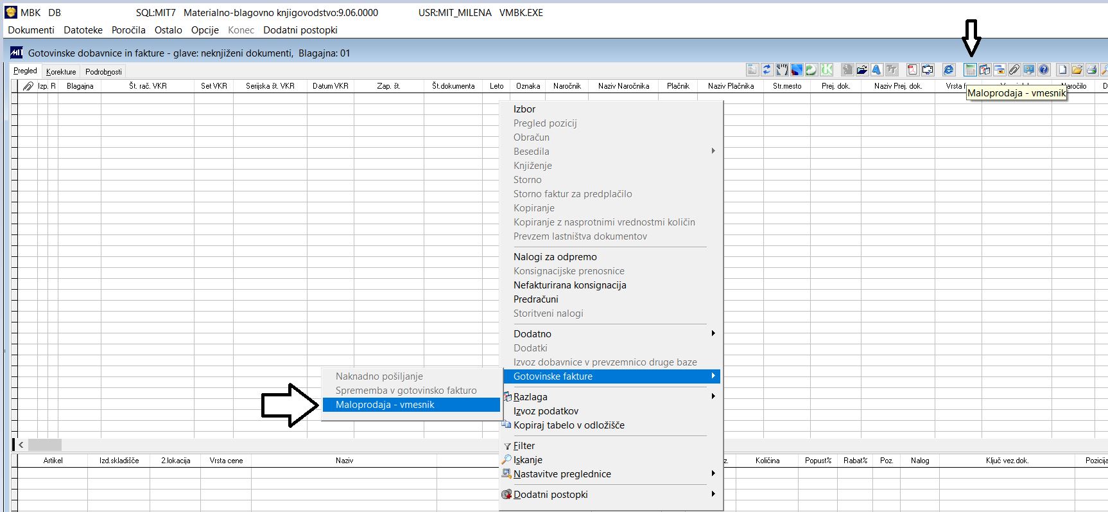Screen dimensions: 1108x512
Task: Click the Ključ vez.dok. column header
Action: tap(1007, 460)
